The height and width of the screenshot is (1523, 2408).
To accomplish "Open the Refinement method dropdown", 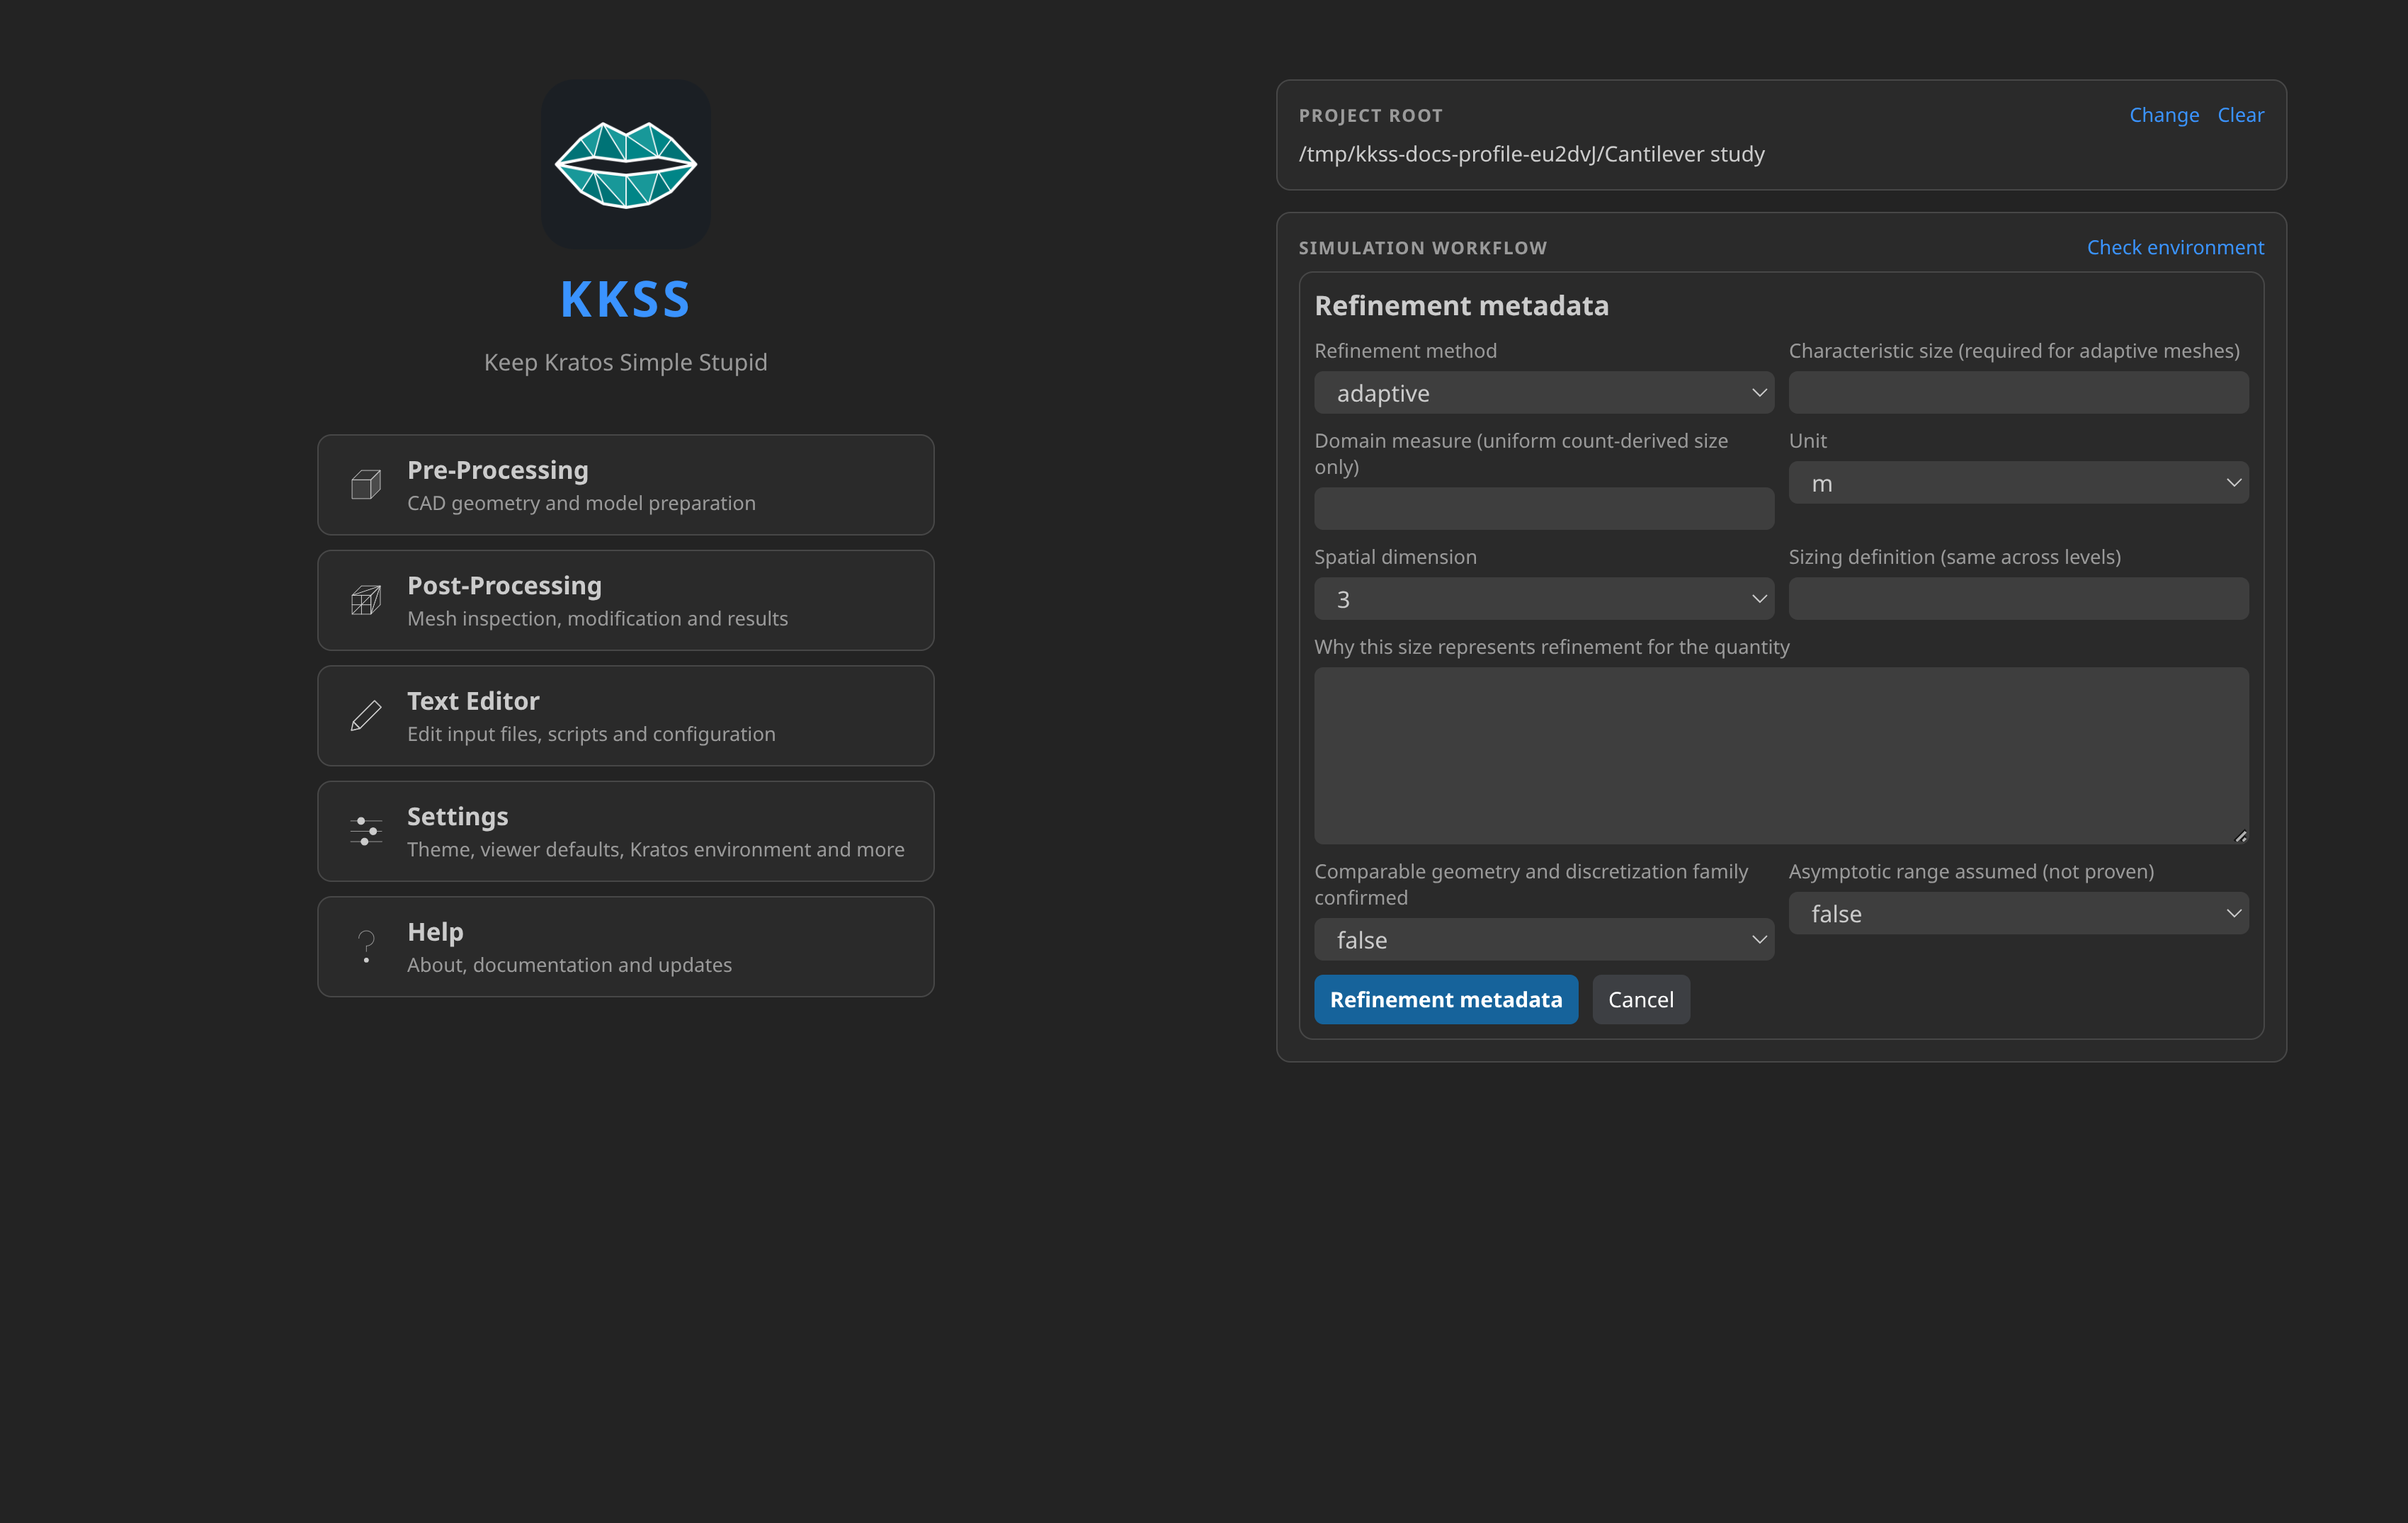I will pyautogui.click(x=1544, y=393).
